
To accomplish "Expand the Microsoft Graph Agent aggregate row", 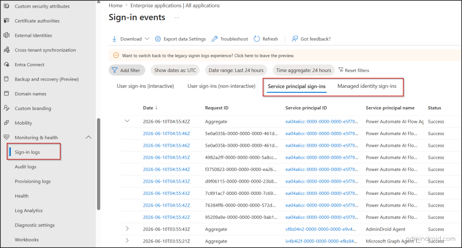I will [x=127, y=240].
